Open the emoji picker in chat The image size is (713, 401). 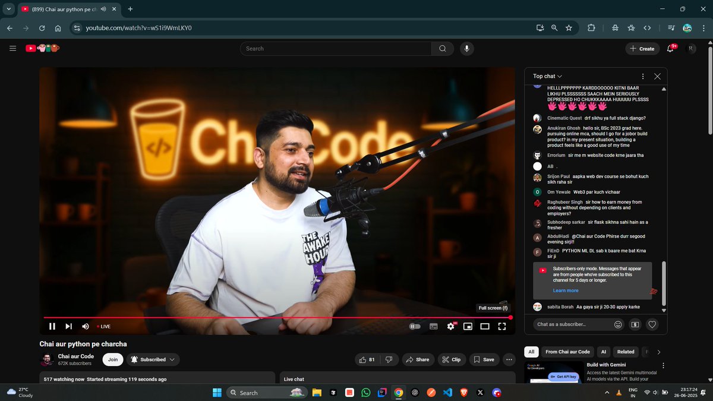coord(618,324)
